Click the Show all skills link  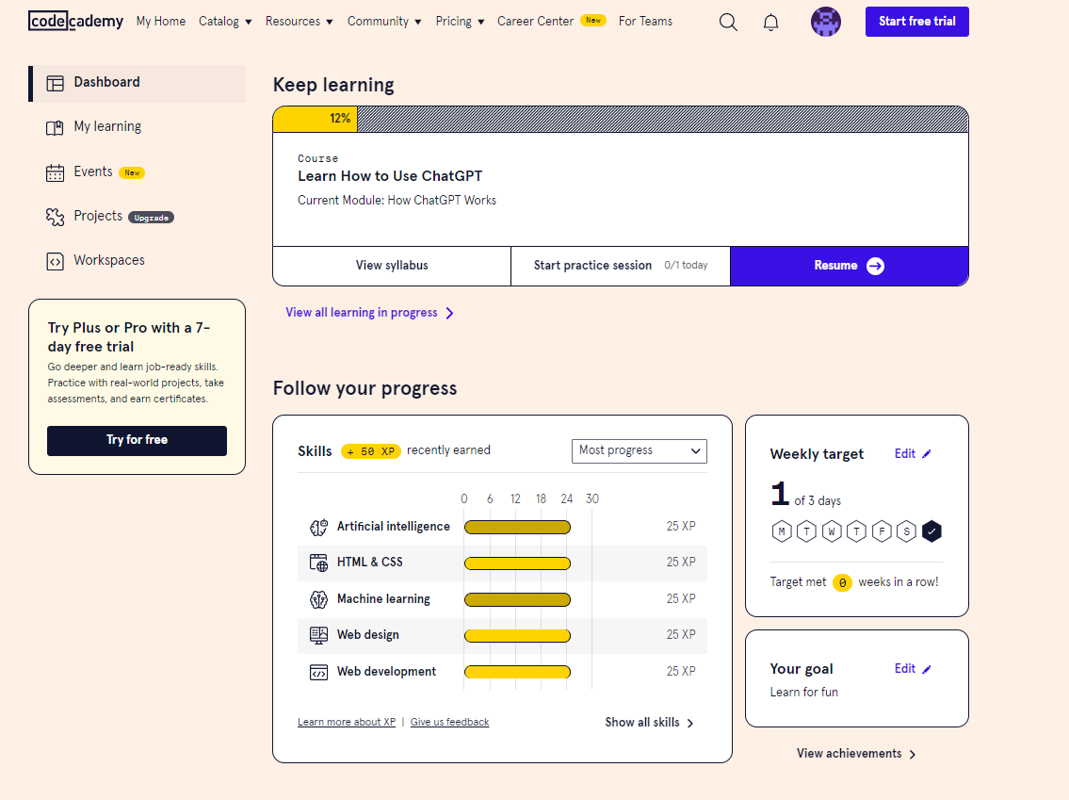642,722
